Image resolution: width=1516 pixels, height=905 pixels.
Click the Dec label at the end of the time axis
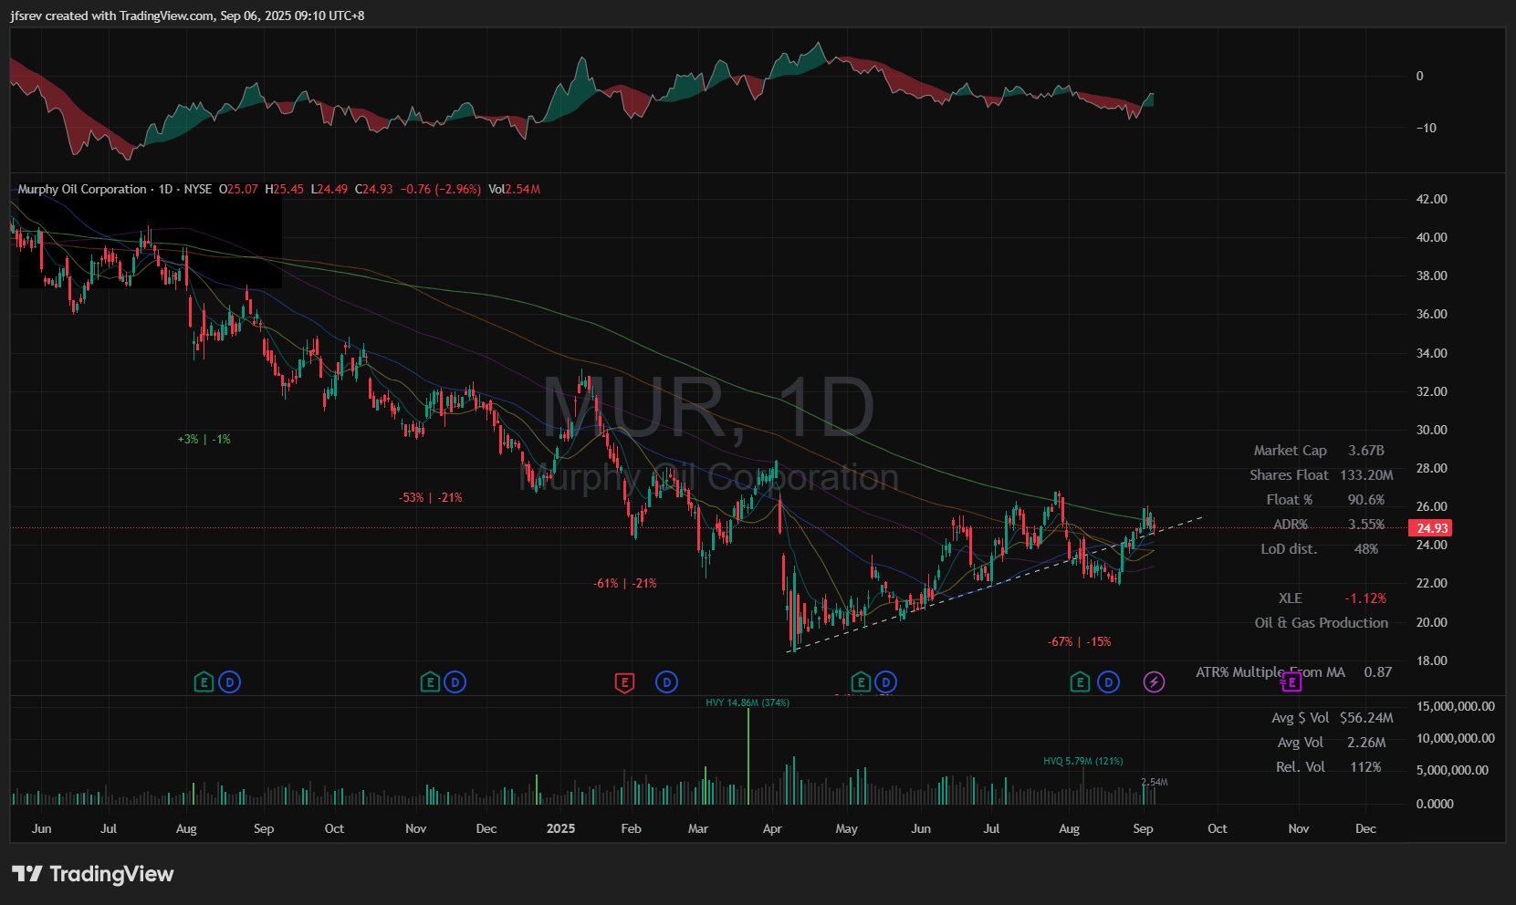coord(1365,828)
